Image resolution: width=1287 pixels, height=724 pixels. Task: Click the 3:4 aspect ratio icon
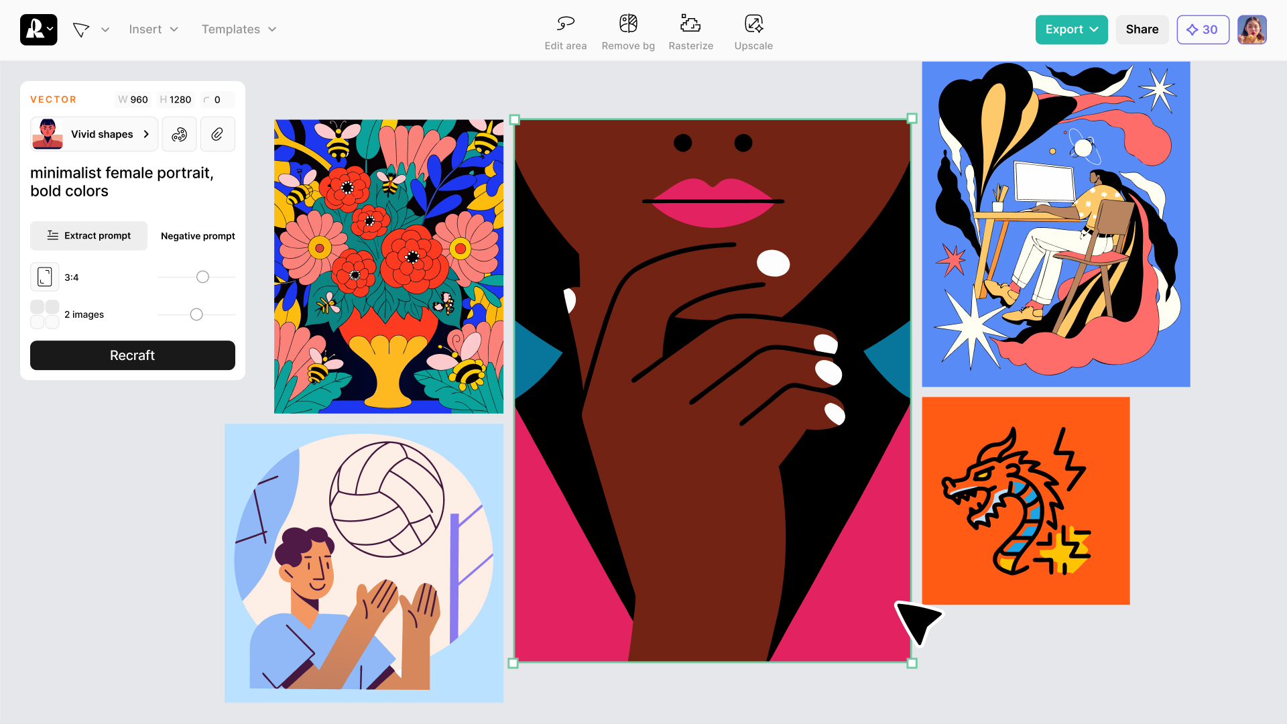pyautogui.click(x=45, y=277)
